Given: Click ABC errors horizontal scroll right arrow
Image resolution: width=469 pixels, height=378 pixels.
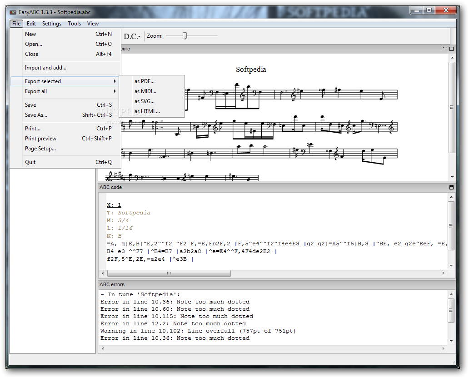Looking at the screenshot, I should [x=443, y=348].
